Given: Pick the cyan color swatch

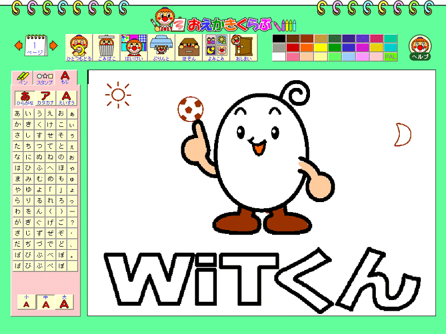Looking at the screenshot, I should point(390,47).
